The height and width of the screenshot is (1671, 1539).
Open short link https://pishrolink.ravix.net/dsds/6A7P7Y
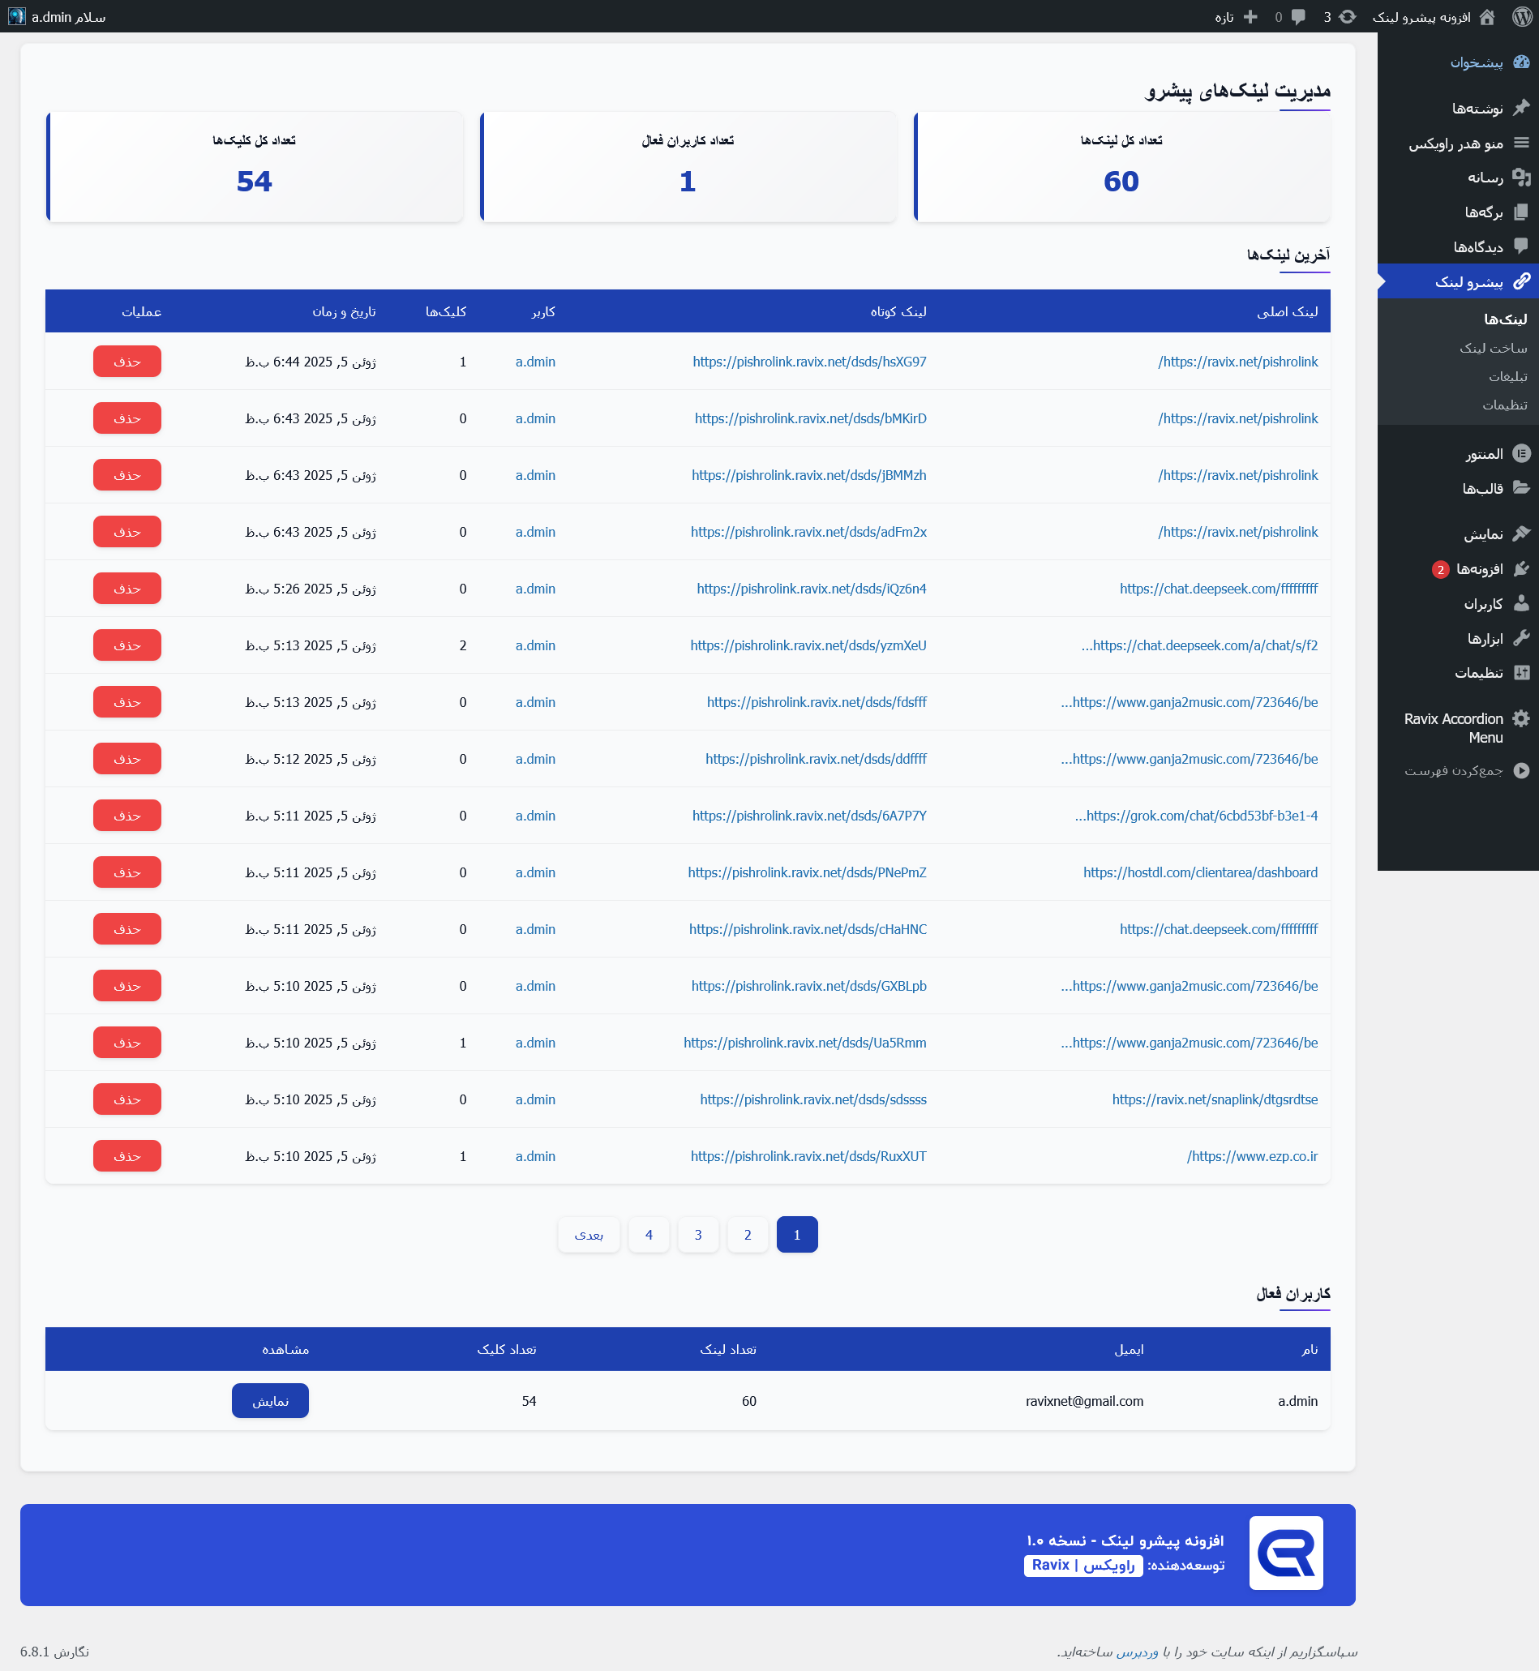(x=809, y=815)
